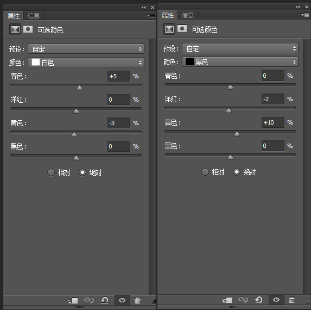311x310 pixels.
Task: Open the left panel's flyout options menu
Action: pyautogui.click(x=151, y=15)
